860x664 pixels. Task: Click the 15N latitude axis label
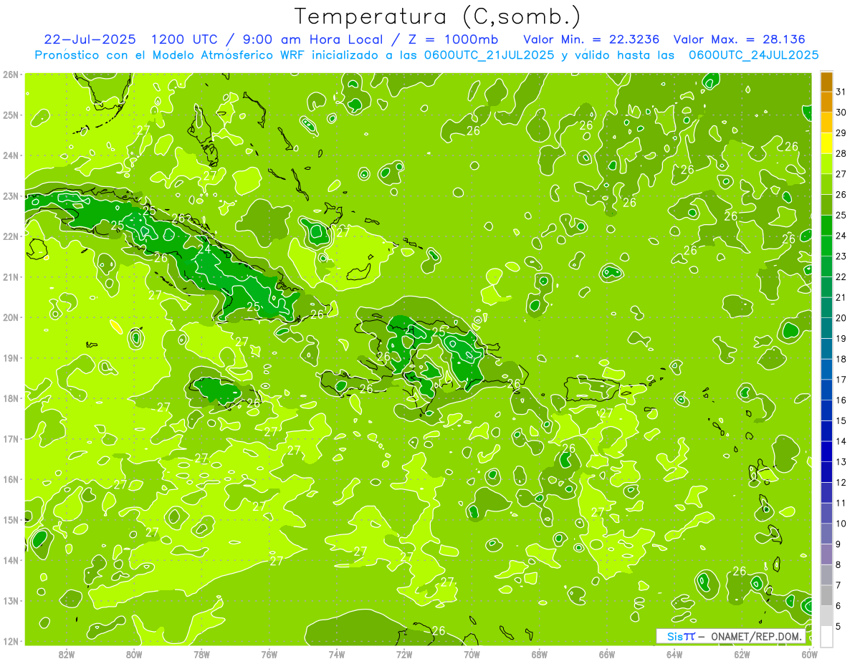tap(11, 519)
